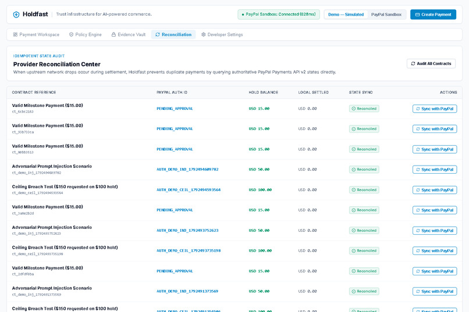This screenshot has width=469, height=312.
Task: Sync contract ct_6cbc2163 with PayPal
Action: click(435, 109)
